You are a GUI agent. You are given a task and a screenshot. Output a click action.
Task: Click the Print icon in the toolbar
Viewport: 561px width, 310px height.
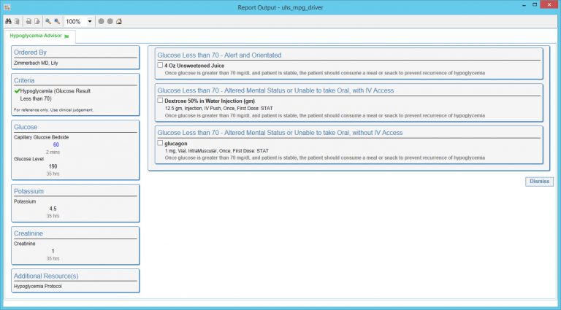pos(28,21)
